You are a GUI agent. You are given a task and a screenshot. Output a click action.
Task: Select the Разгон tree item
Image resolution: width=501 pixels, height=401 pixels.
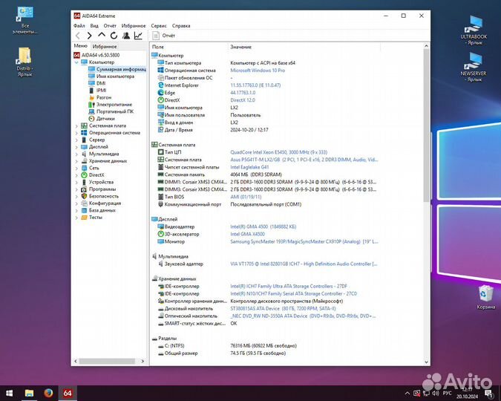(x=100, y=97)
